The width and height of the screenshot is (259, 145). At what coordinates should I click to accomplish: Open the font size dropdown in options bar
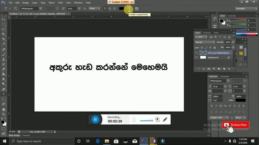pyautogui.click(x=79, y=8)
